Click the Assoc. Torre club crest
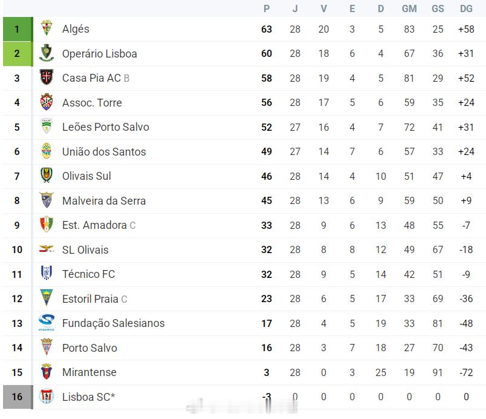Viewport: 486px width, 419px height. click(47, 102)
